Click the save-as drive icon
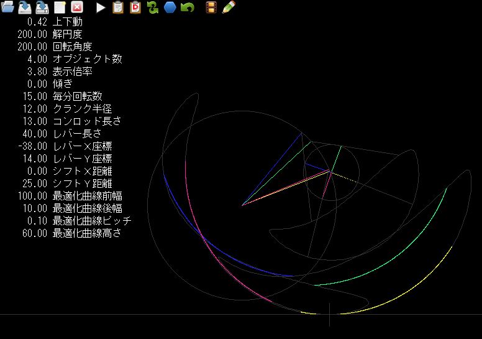The width and height of the screenshot is (482, 339). 42,7
